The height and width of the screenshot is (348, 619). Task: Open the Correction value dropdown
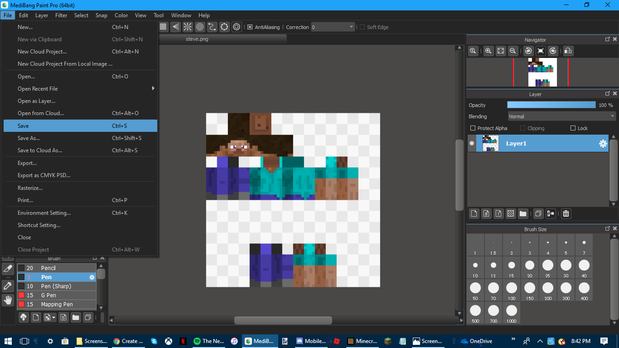click(x=333, y=27)
